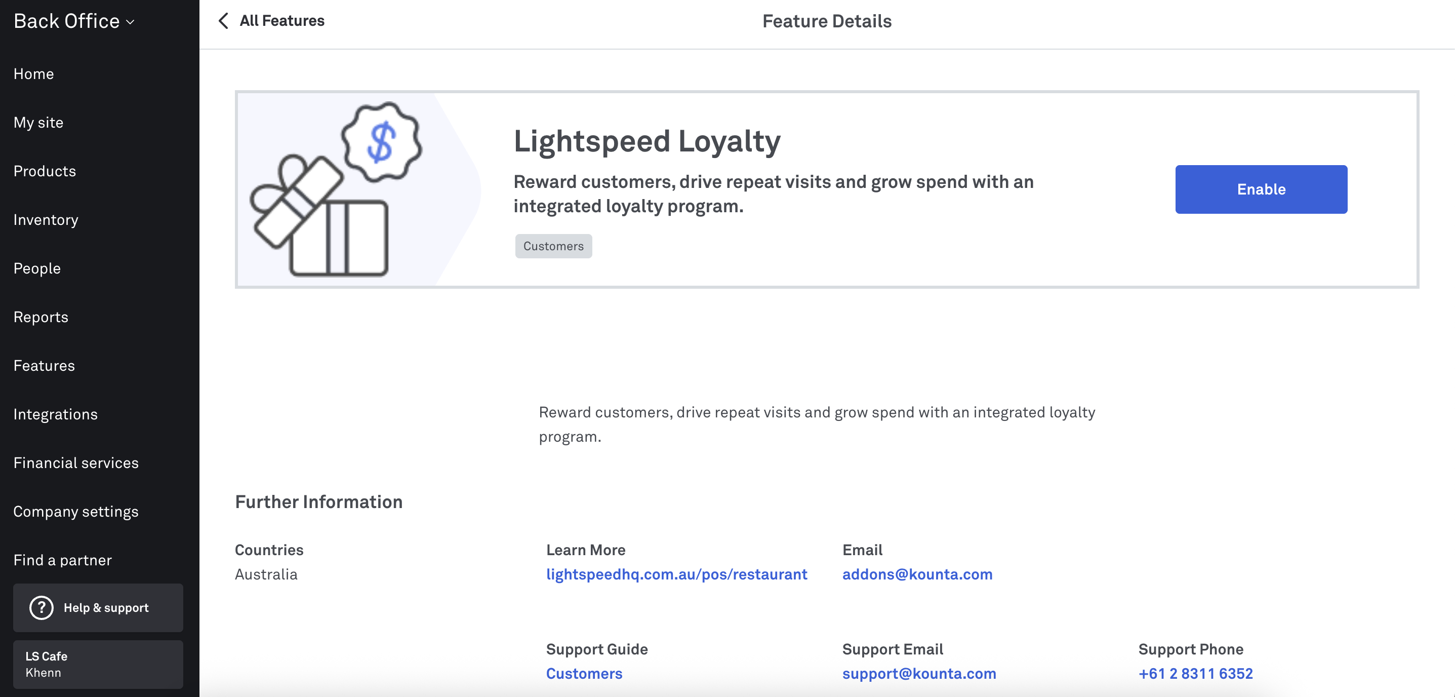Click the +61 2 8311 6352 phone link
Viewport: 1455px width, 697px height.
[x=1196, y=673]
